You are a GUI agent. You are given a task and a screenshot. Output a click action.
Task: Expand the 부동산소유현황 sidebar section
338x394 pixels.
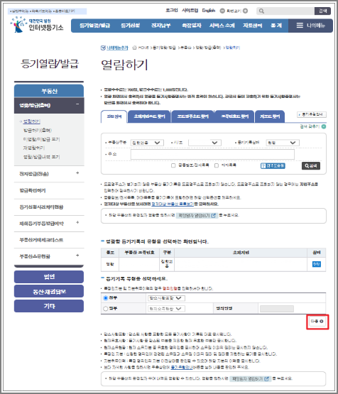coord(77,256)
